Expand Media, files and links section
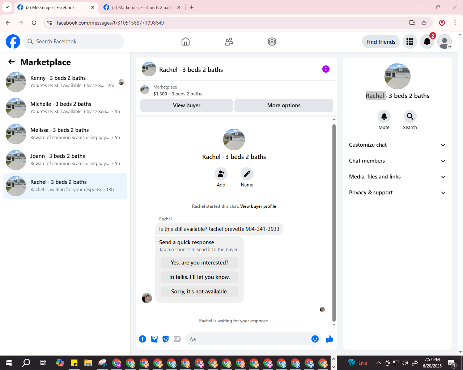This screenshot has width=463, height=370. click(397, 177)
